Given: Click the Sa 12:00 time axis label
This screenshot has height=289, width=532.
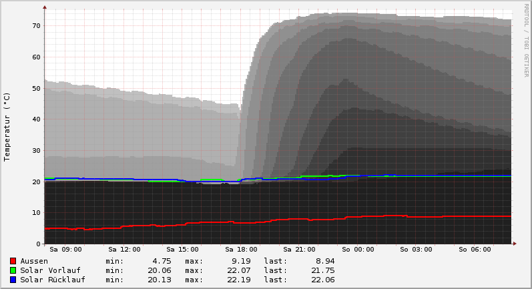Looking at the screenshot, I should coord(124,250).
